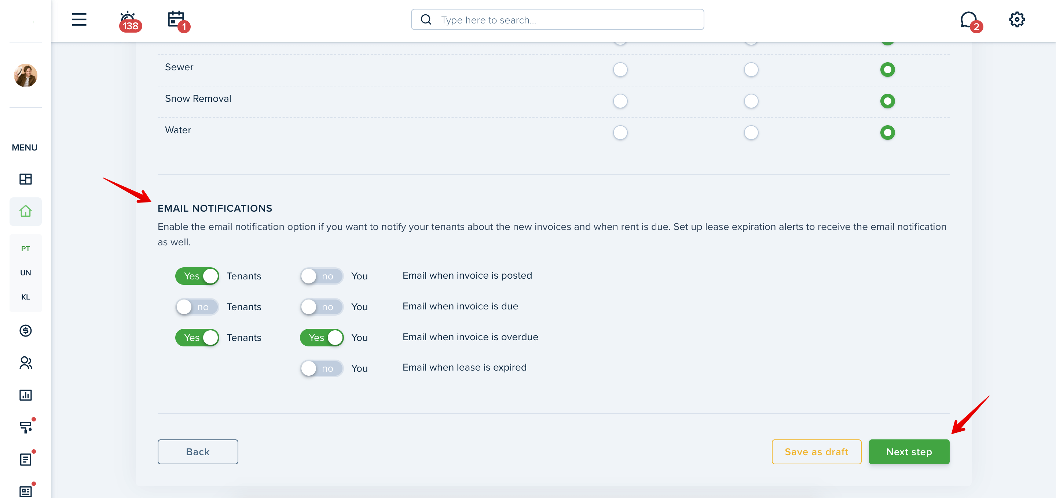Click the search input field
Image resolution: width=1056 pixels, height=498 pixels.
[x=557, y=20]
